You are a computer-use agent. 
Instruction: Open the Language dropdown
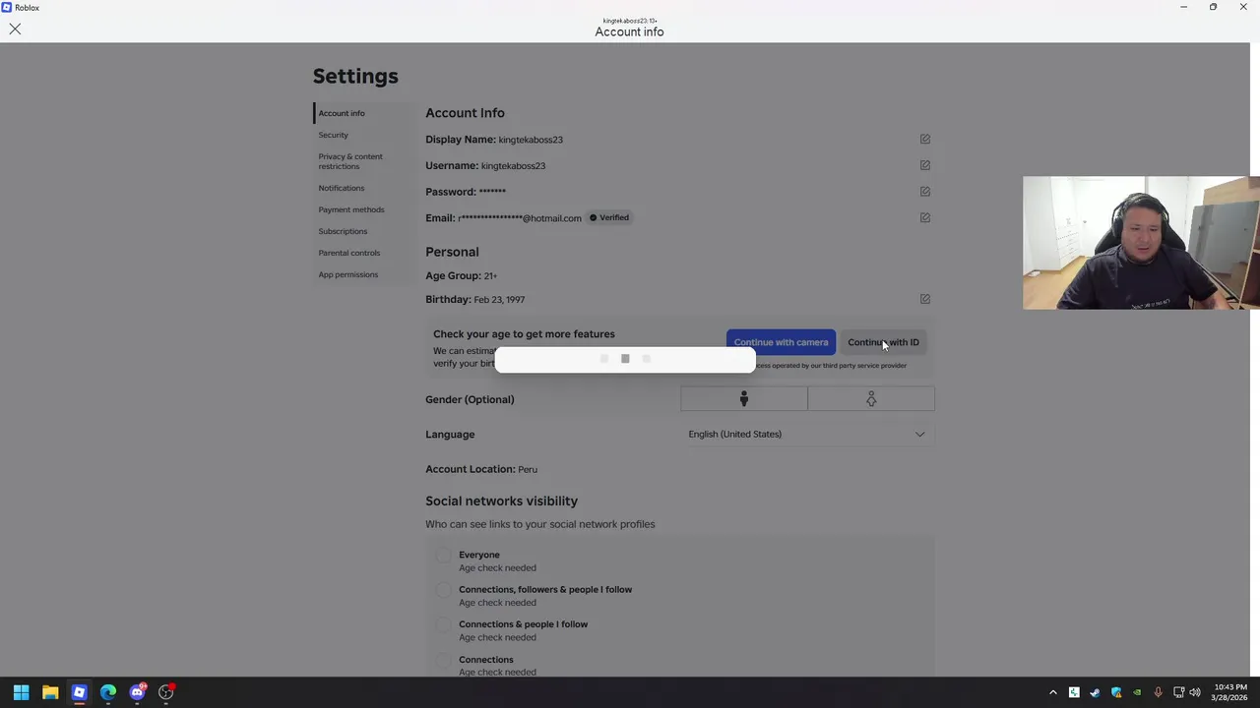coord(807,434)
